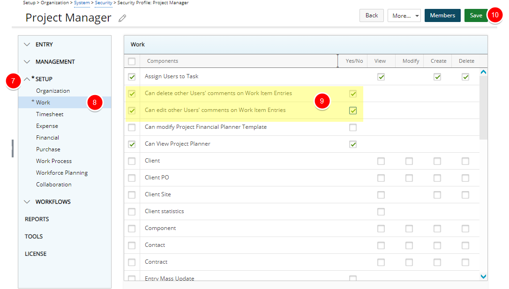509x289 pixels.
Task: Open the Members button
Action: pos(442,15)
